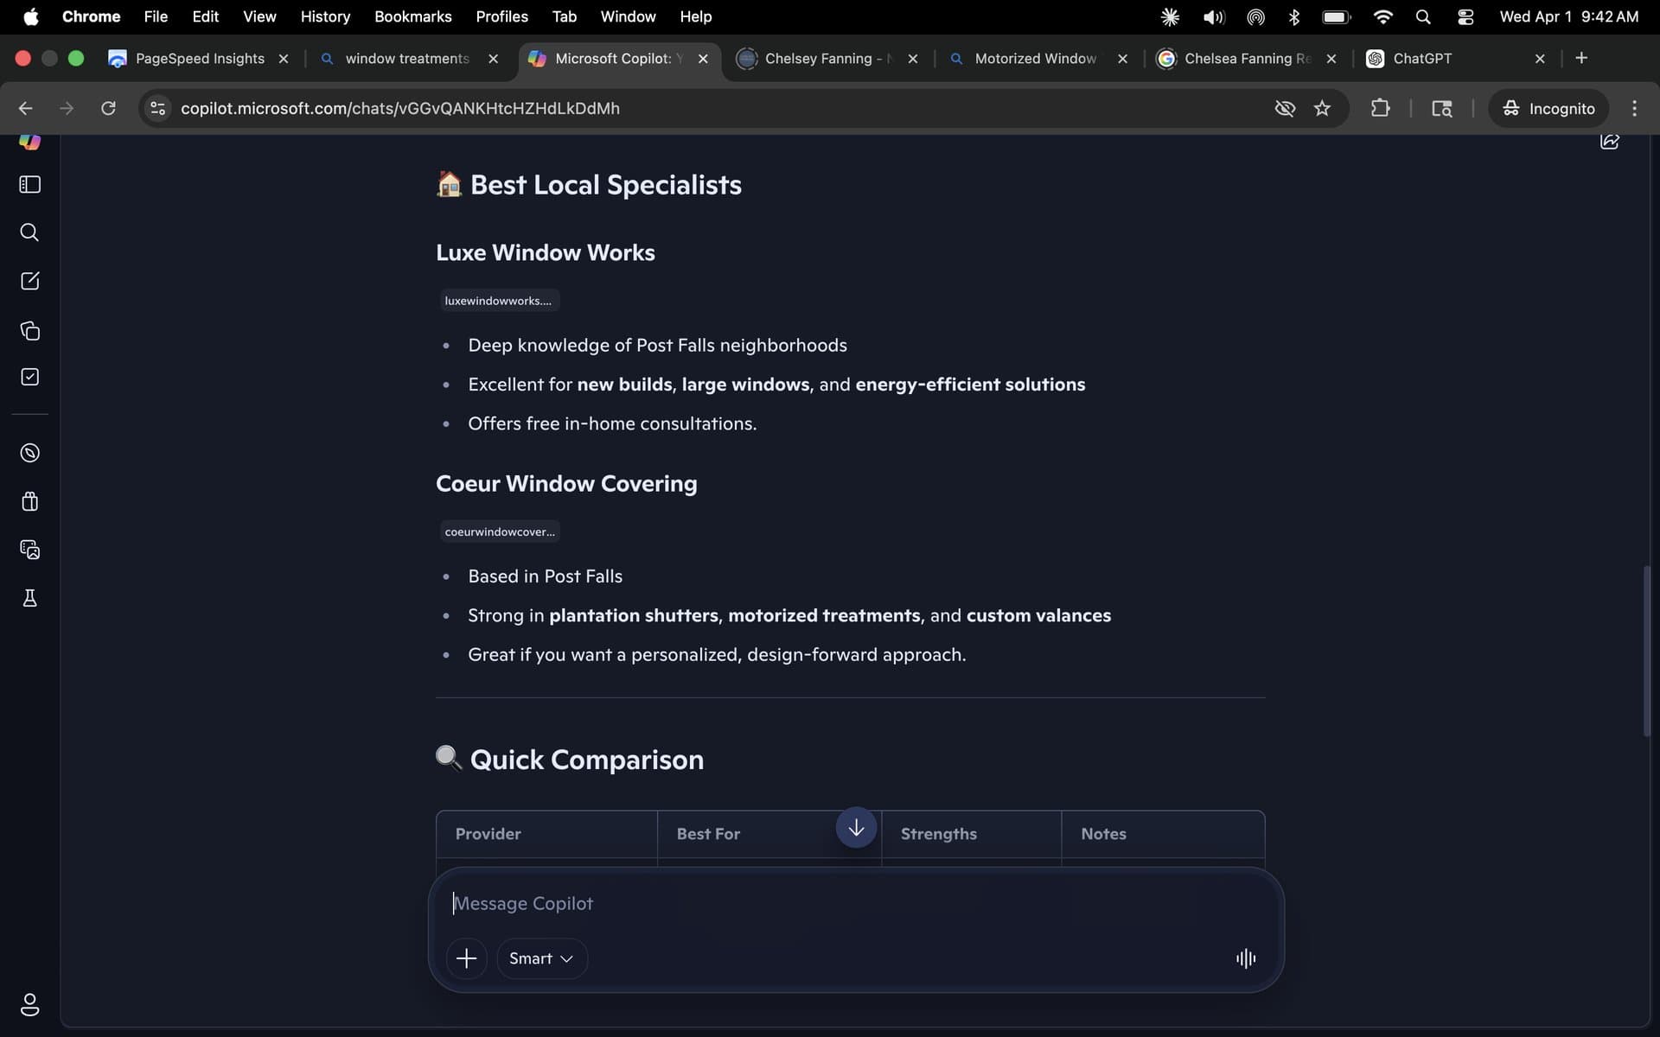The height and width of the screenshot is (1037, 1660).
Task: Click the coeurwindowcover citation pill
Action: [500, 531]
